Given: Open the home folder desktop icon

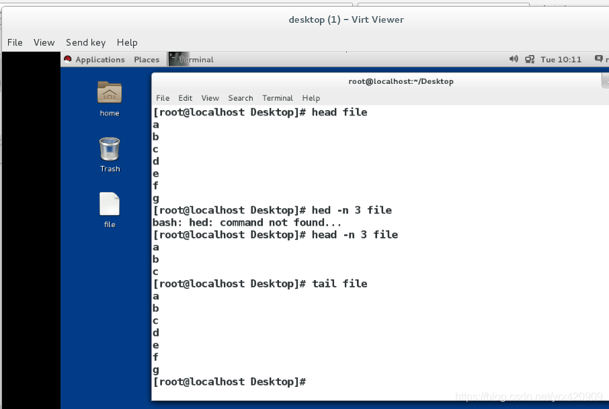Looking at the screenshot, I should click(x=110, y=93).
